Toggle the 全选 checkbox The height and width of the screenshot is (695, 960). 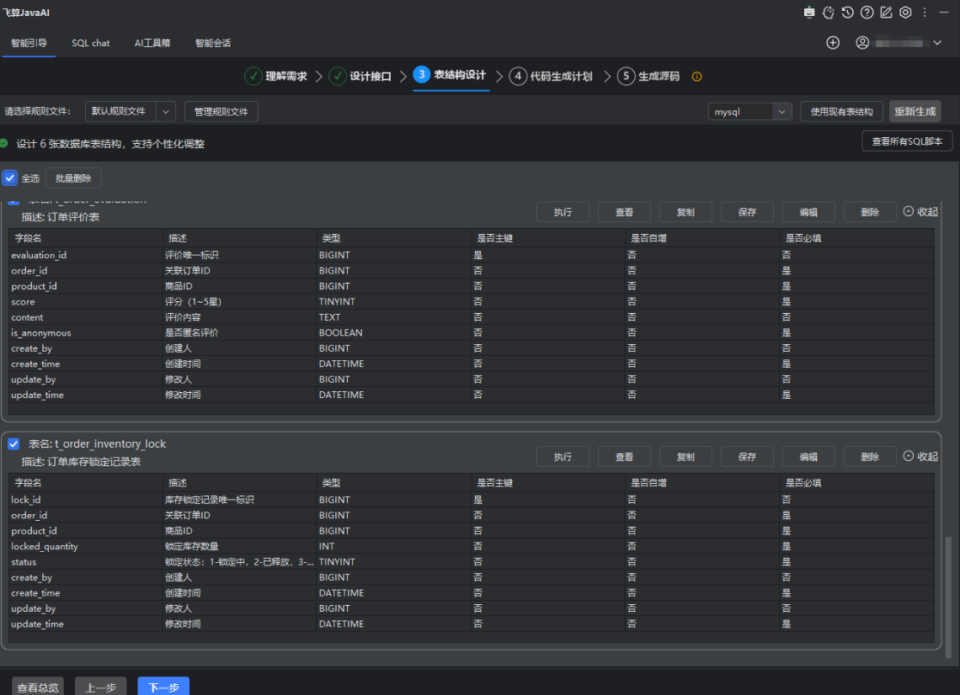click(10, 178)
